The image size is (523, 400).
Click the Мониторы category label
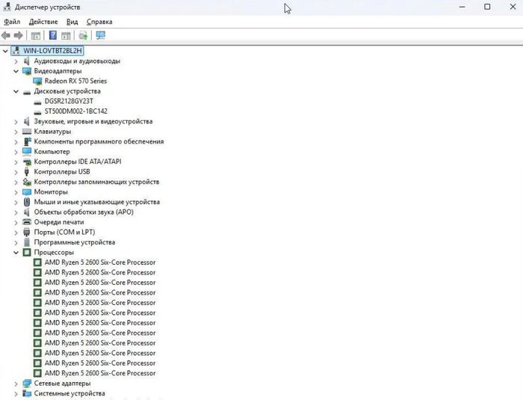point(51,192)
